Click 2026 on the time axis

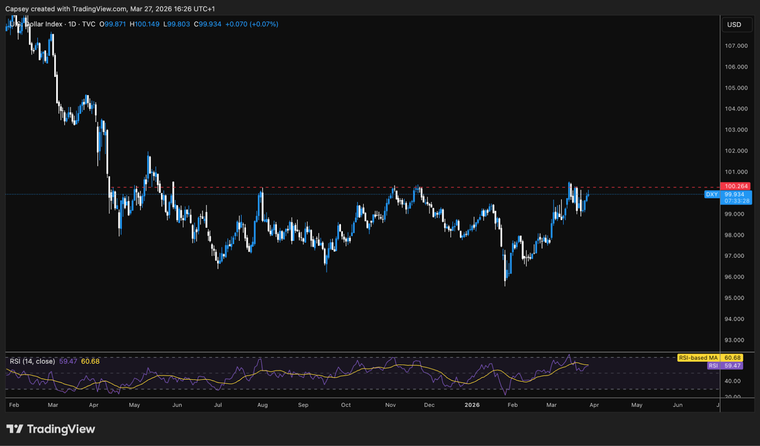[x=472, y=405]
